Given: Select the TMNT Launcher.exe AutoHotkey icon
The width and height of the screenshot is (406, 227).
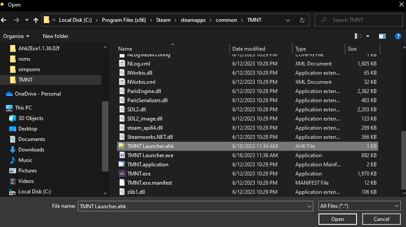Looking at the screenshot, I should coord(122,155).
